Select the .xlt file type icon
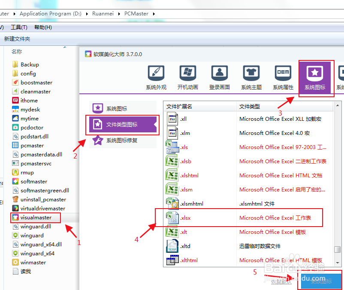 pyautogui.click(x=172, y=232)
